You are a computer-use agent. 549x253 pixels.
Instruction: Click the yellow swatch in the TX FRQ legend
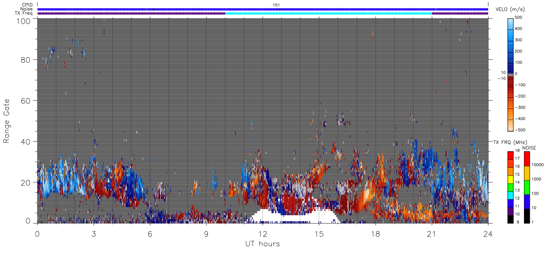point(511,179)
